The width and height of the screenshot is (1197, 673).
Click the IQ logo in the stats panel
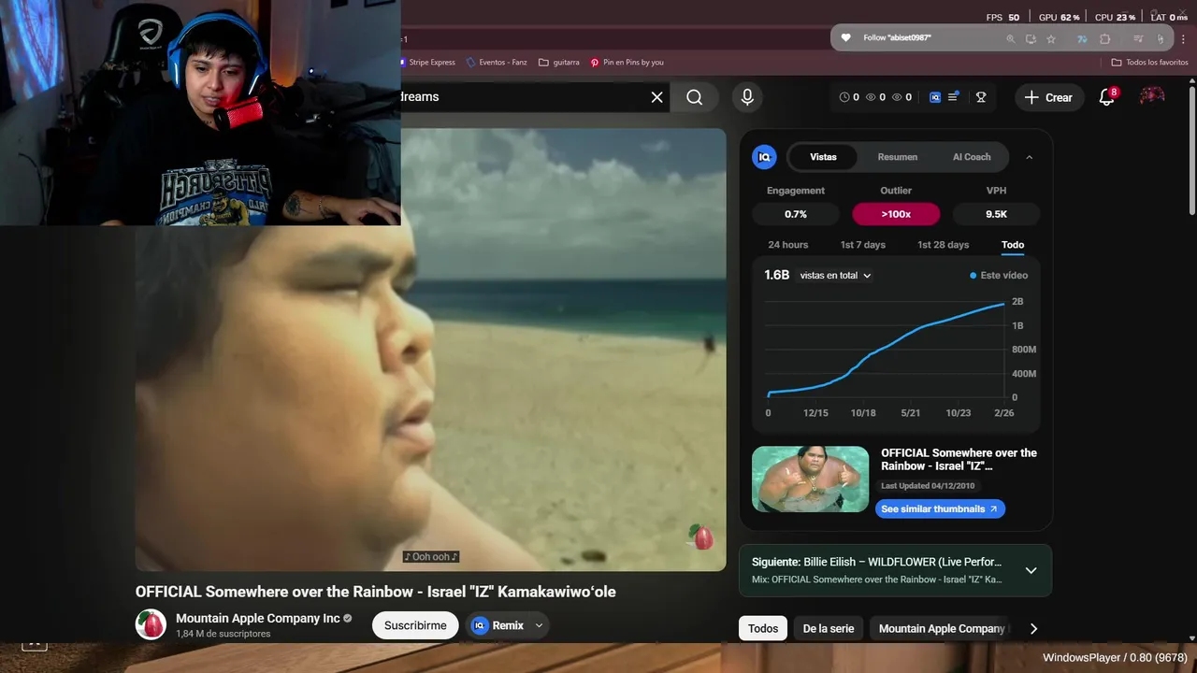764,157
